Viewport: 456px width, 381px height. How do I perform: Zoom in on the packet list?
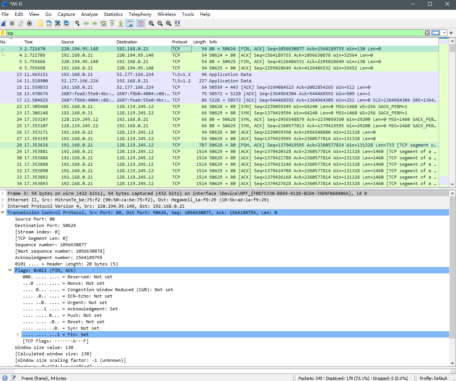(x=151, y=23)
